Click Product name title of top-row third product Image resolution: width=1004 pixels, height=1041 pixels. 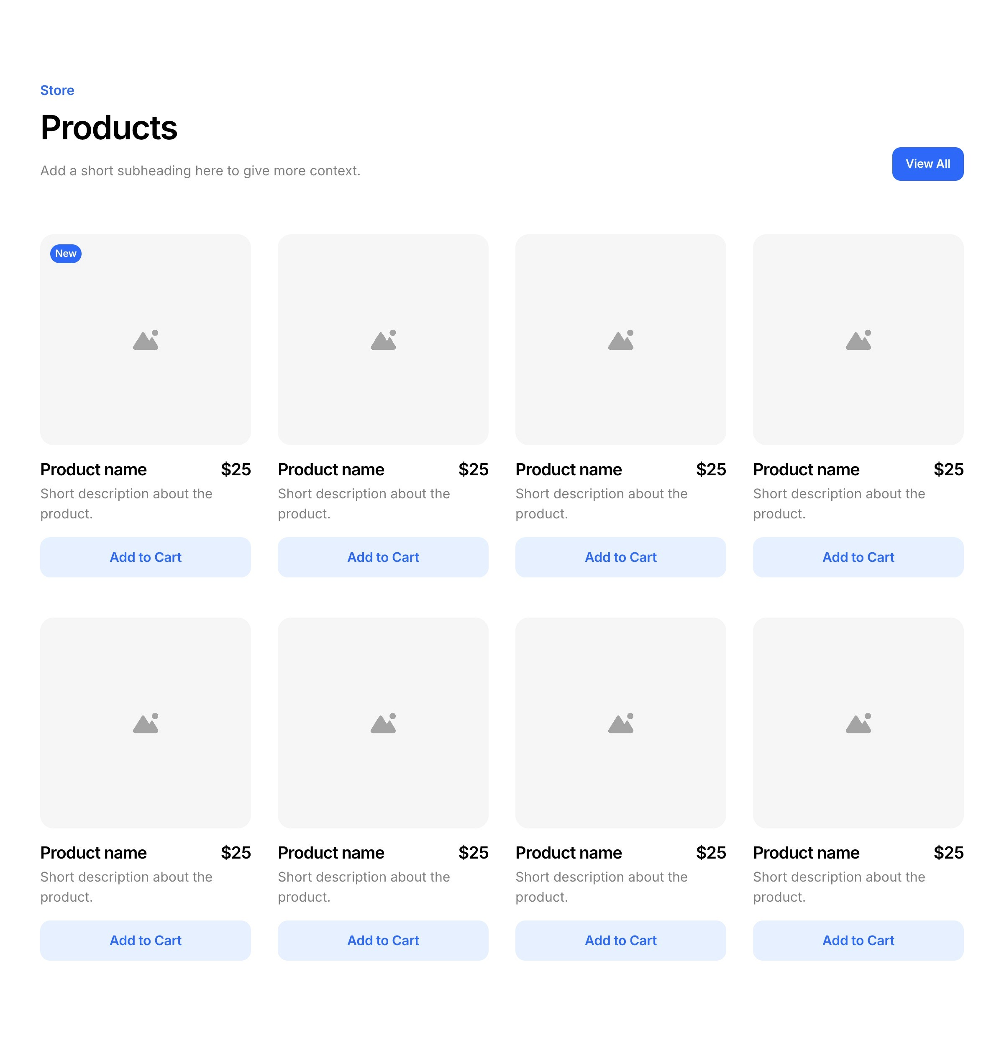pos(568,469)
